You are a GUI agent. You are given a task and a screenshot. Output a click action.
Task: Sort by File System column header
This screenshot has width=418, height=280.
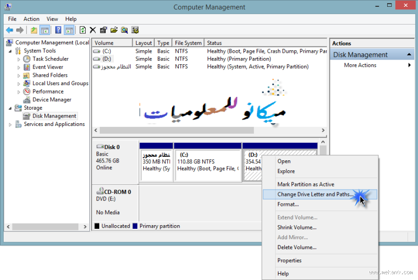pos(188,43)
